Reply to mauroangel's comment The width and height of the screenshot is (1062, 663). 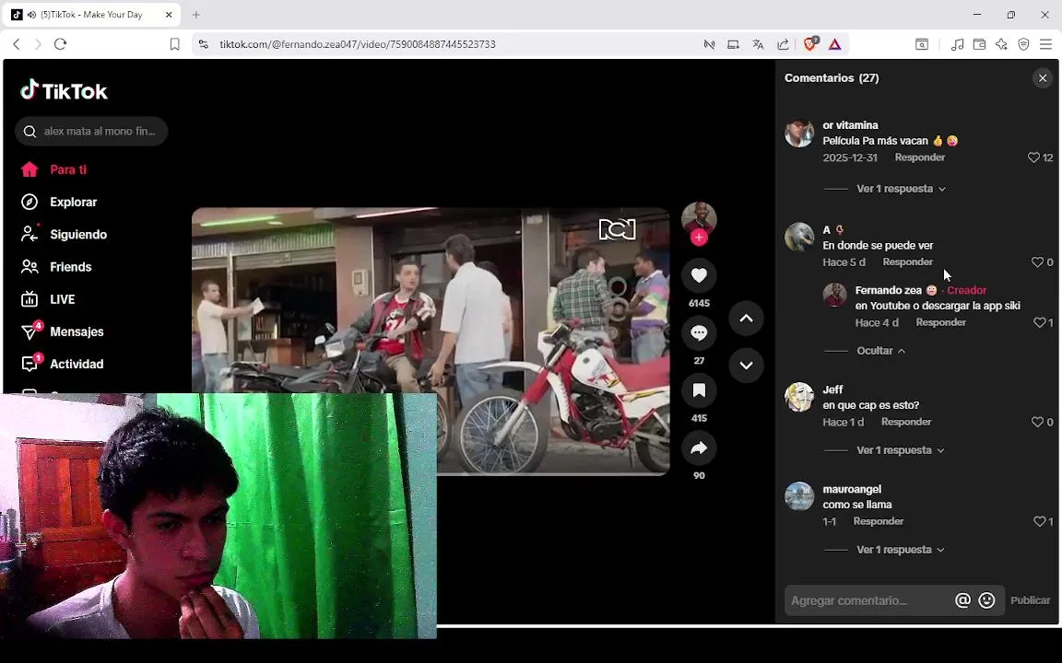879,521
